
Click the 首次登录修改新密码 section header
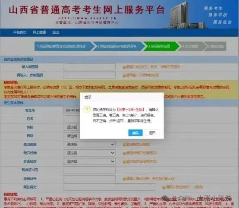point(18,59)
